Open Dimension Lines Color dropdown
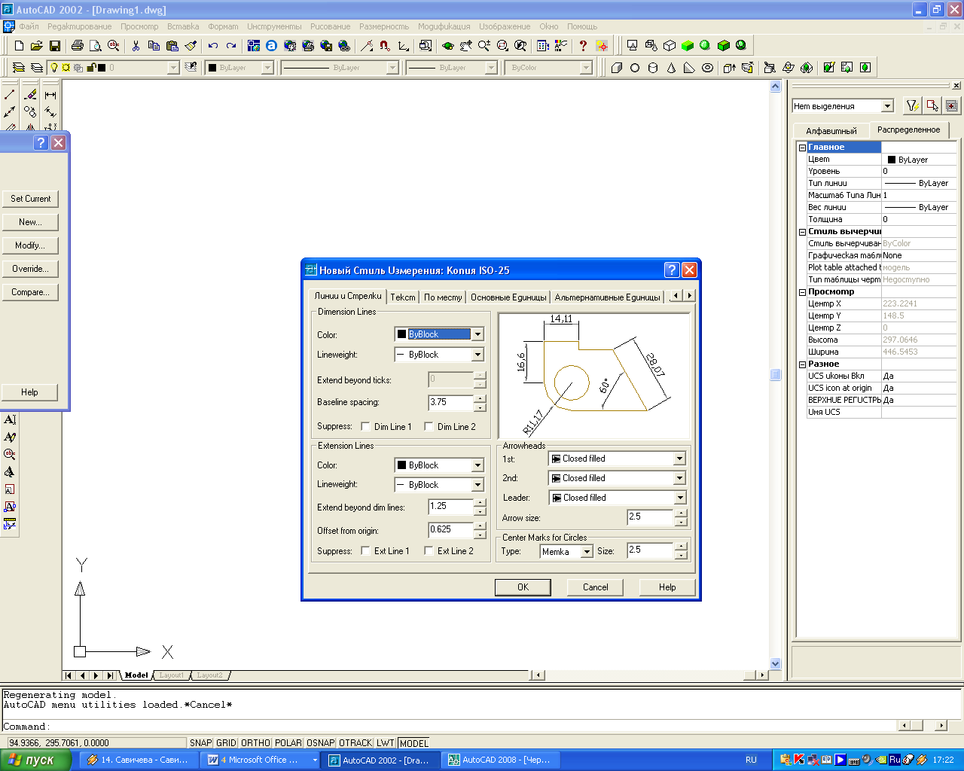This screenshot has width=964, height=771. [x=477, y=334]
